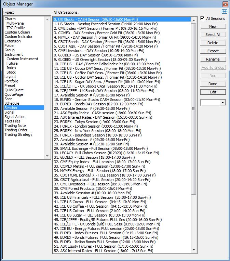Click the Edit button
Screen dimensions: 230x261
(213, 92)
